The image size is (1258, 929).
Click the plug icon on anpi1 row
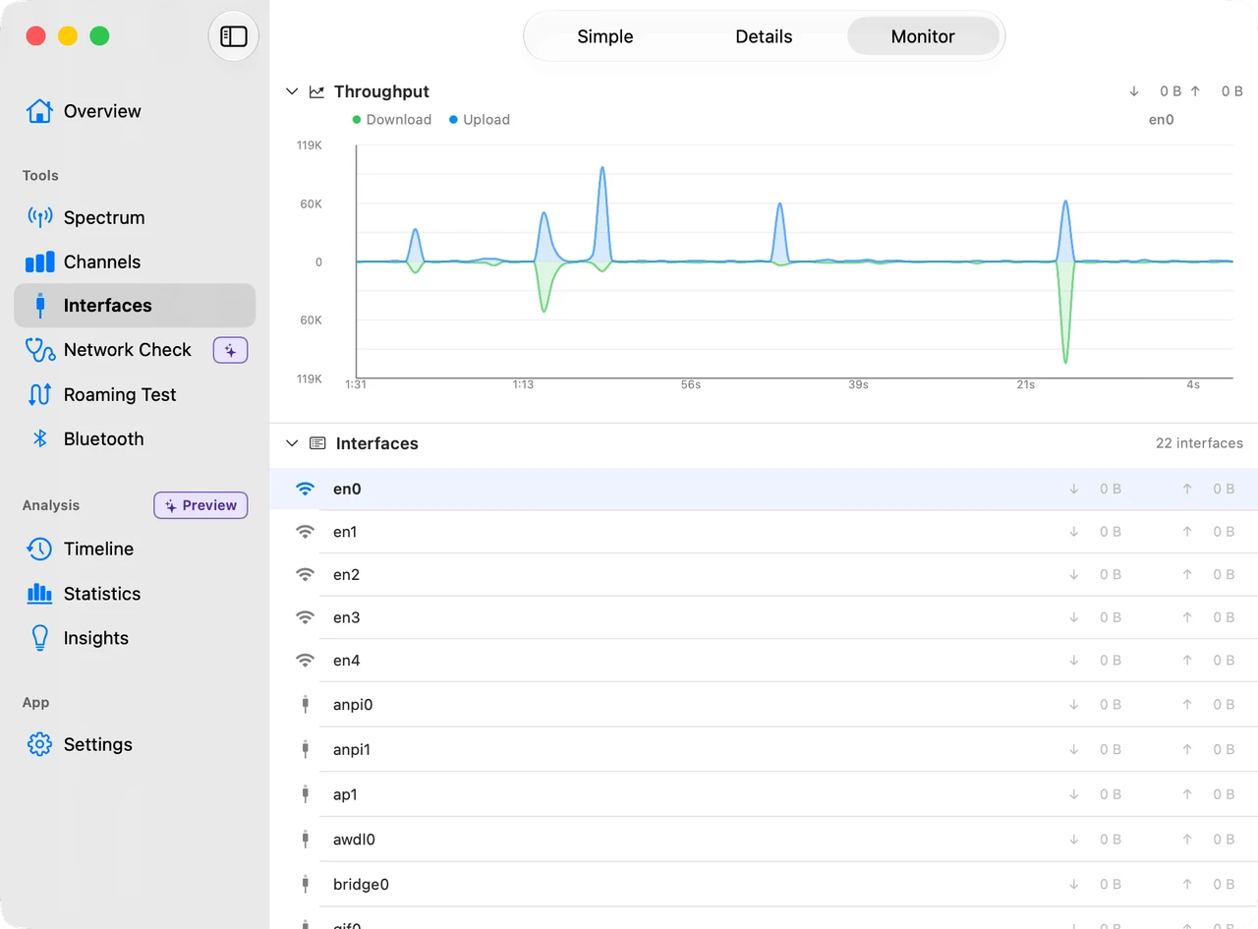306,749
